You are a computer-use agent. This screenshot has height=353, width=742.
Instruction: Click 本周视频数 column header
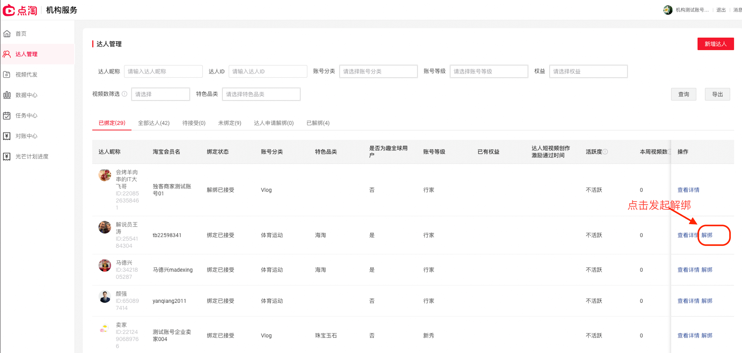(653, 152)
